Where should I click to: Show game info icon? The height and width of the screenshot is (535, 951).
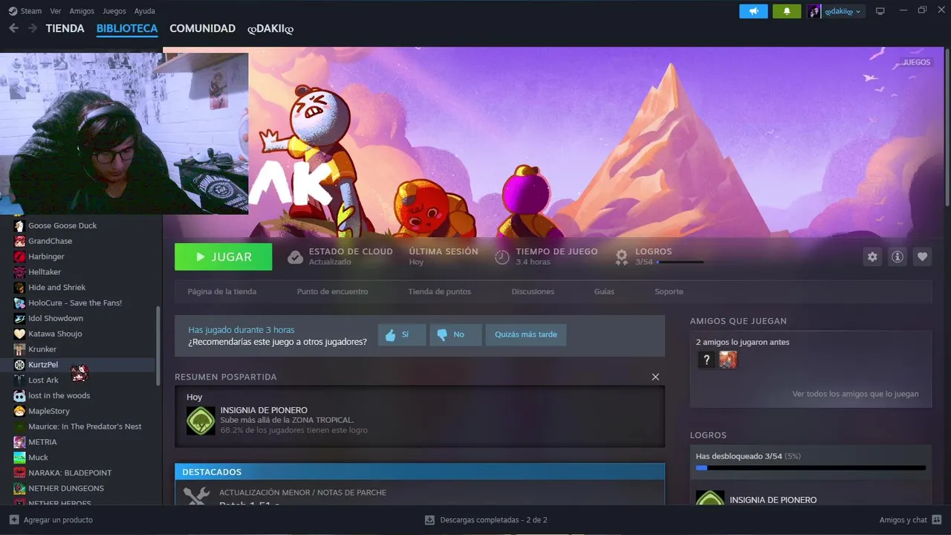pos(898,257)
